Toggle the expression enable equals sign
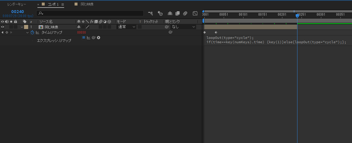 point(84,38)
